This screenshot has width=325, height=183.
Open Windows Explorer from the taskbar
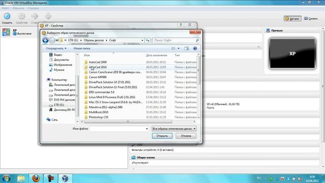click(21, 178)
